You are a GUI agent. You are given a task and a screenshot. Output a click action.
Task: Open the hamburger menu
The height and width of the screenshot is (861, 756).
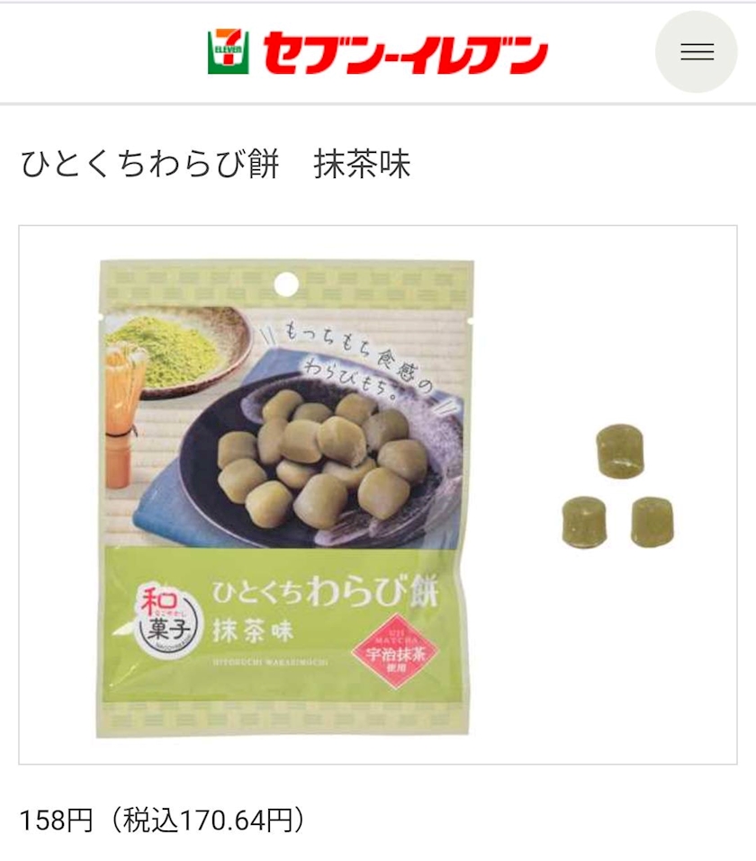(x=696, y=51)
